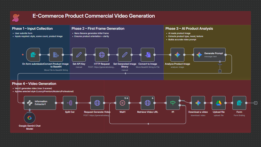Open the If1 condition node
Image resolution: width=261 pixels, height=147 pixels.
click(173, 103)
